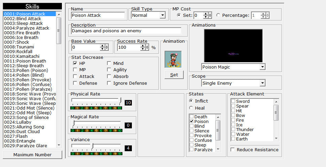Click the Maximum Number button
This screenshot has width=326, height=167.
click(x=32, y=155)
